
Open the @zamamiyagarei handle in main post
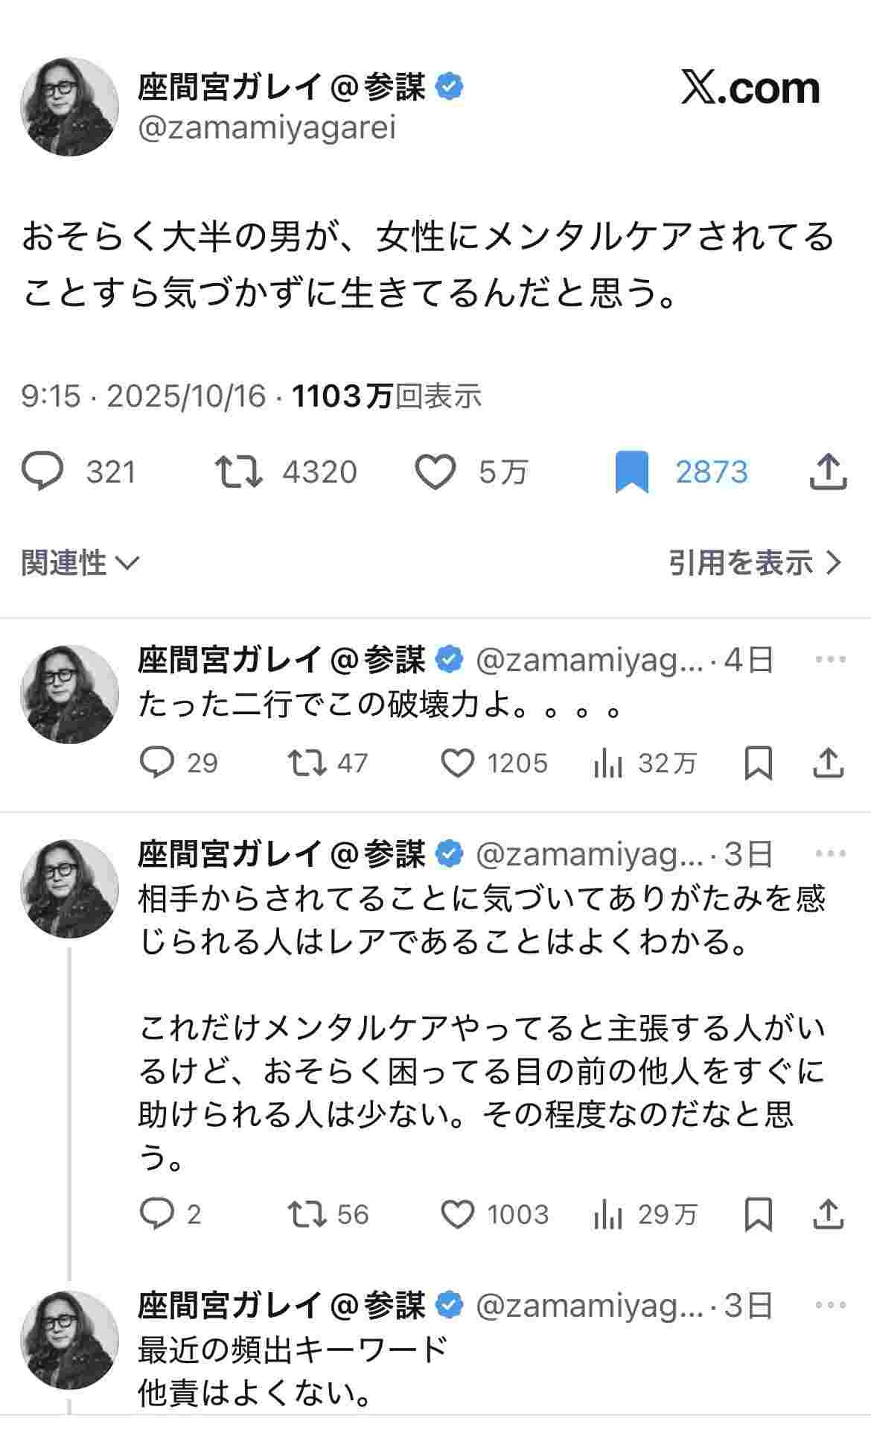[x=267, y=128]
